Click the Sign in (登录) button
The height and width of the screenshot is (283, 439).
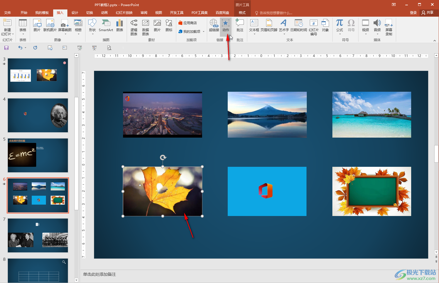413,13
